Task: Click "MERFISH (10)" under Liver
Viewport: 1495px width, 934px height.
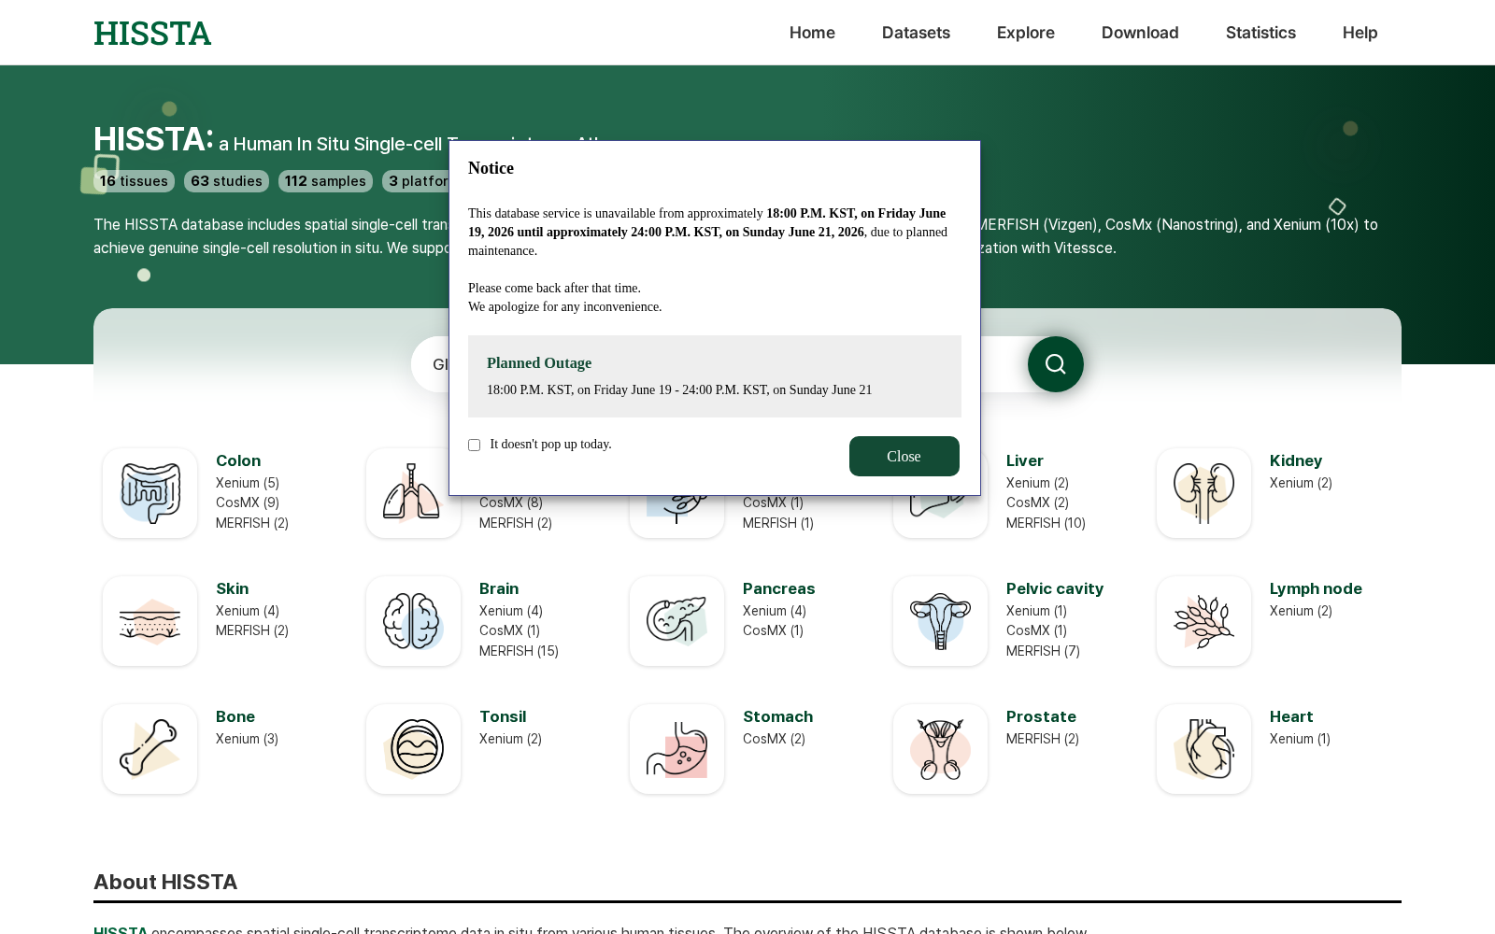Action: [1046, 523]
